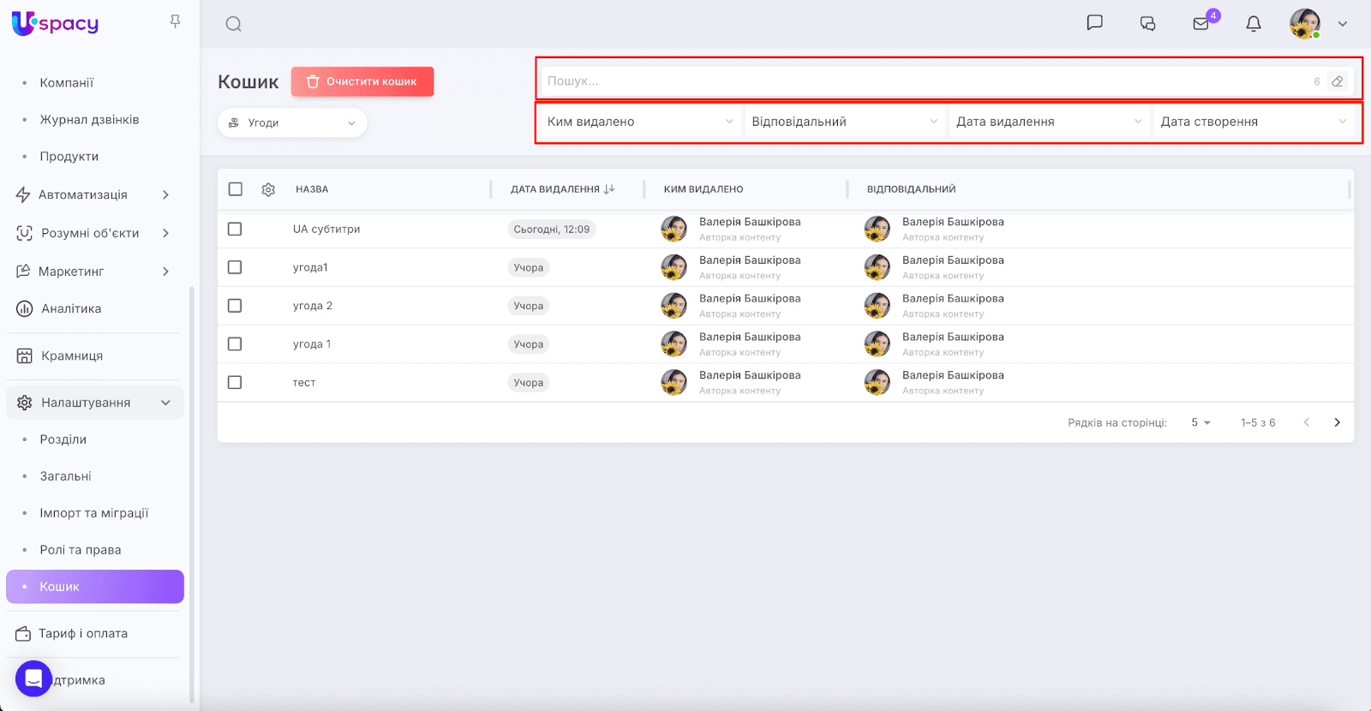Select the "тест" row checkbox

[x=235, y=382]
